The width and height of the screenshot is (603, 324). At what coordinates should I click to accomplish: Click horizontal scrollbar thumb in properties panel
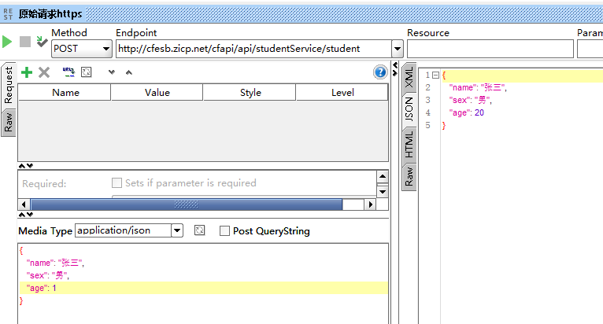pos(186,204)
